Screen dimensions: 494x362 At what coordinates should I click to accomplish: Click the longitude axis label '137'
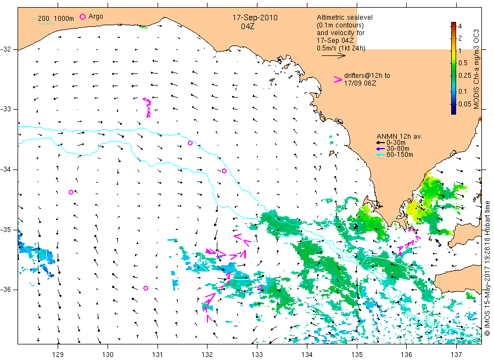tap(456, 355)
